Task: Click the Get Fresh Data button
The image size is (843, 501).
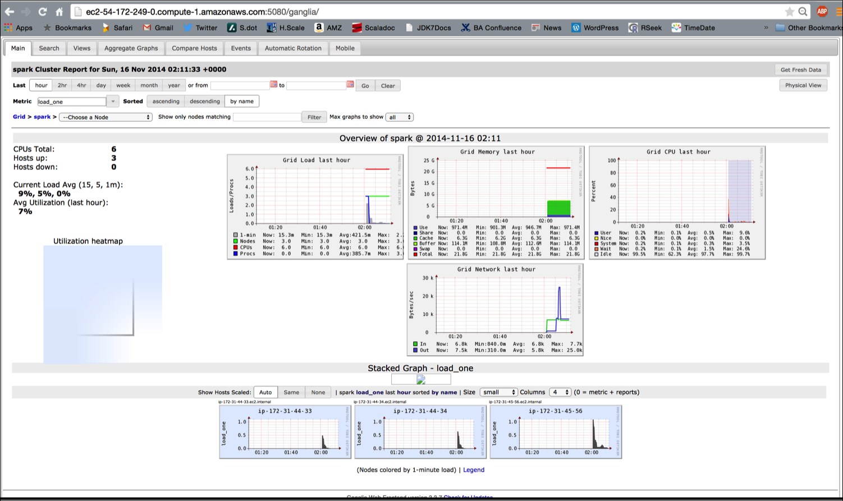Action: click(801, 70)
